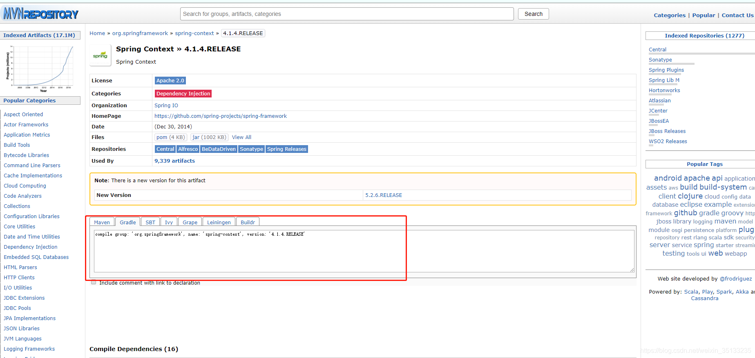Open JBoss Releases repository link

point(667,131)
